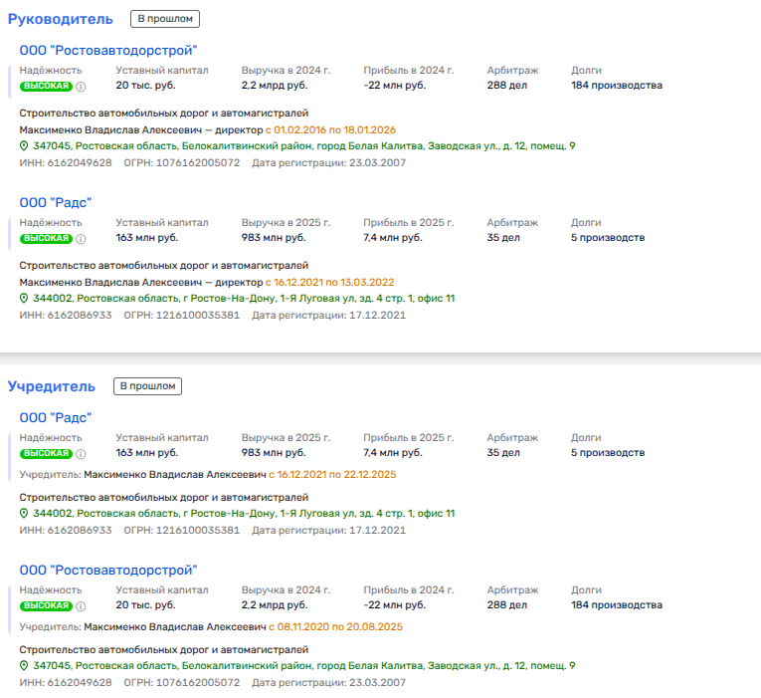761x698 pixels.
Task: Click map pin for Радс address under Руководитель
Action: point(25,299)
